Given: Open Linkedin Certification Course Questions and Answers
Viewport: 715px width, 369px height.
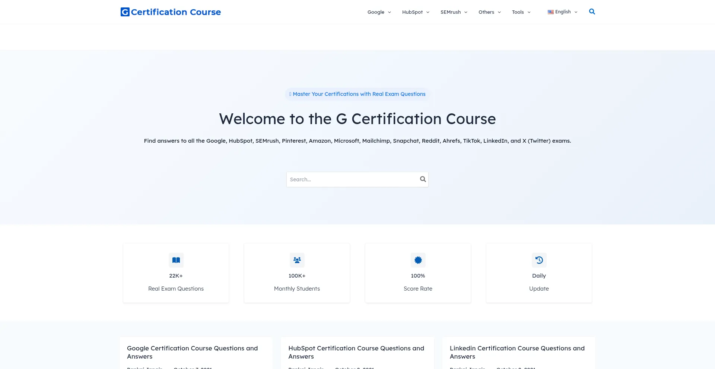Looking at the screenshot, I should pyautogui.click(x=517, y=352).
